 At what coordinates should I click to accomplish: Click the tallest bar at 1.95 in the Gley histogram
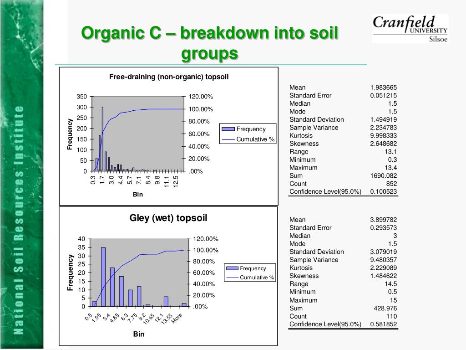pyautogui.click(x=103, y=277)
